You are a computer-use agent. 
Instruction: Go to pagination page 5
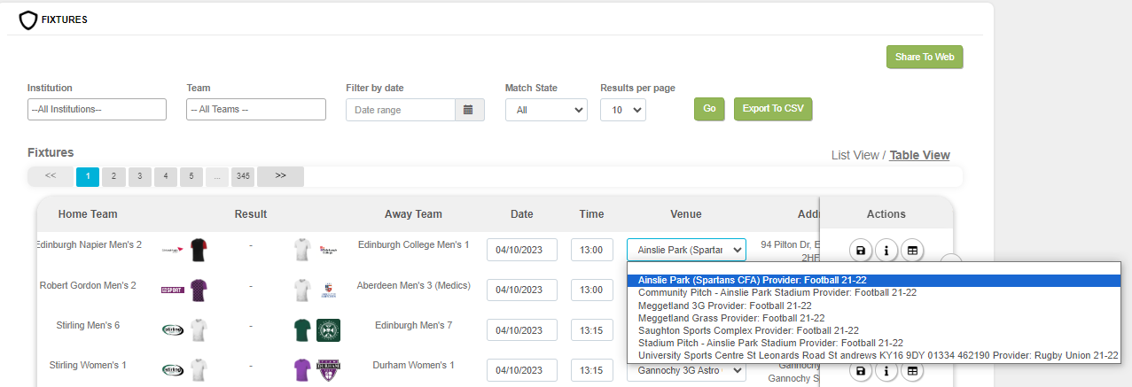[191, 176]
